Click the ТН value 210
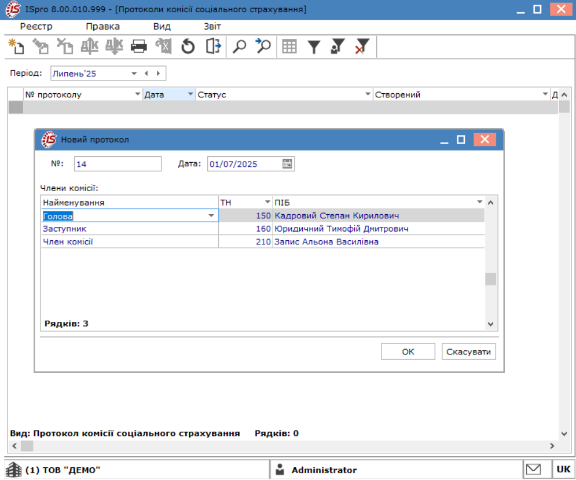The image size is (576, 480). pyautogui.click(x=263, y=242)
